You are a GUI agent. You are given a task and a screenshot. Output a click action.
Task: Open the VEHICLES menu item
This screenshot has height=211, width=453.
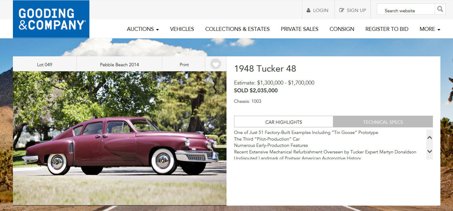[182, 29]
